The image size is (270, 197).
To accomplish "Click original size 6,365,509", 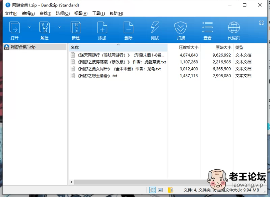I will click(x=222, y=69).
